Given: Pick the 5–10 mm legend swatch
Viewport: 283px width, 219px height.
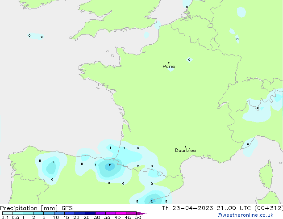Looking at the screenshot, I should 49,213.
